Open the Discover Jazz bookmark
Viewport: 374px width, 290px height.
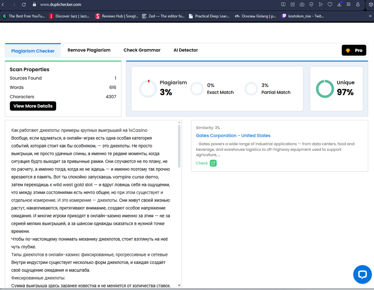point(69,16)
